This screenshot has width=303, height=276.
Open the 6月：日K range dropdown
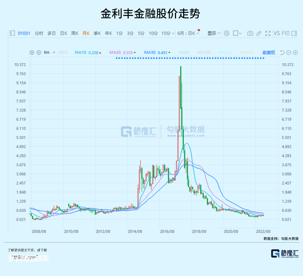coord(188,33)
